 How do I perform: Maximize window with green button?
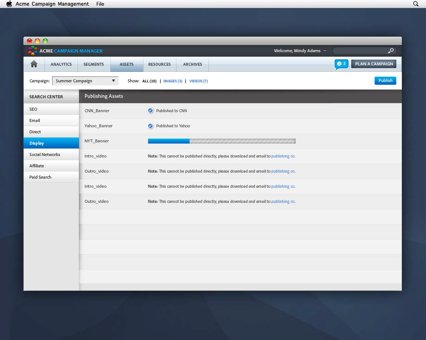(45, 41)
